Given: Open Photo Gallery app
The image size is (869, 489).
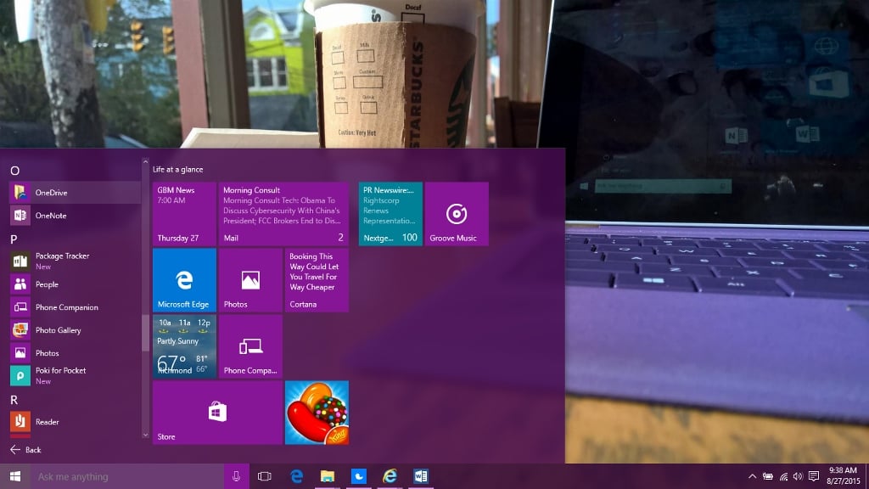Looking at the screenshot, I should click(x=75, y=330).
